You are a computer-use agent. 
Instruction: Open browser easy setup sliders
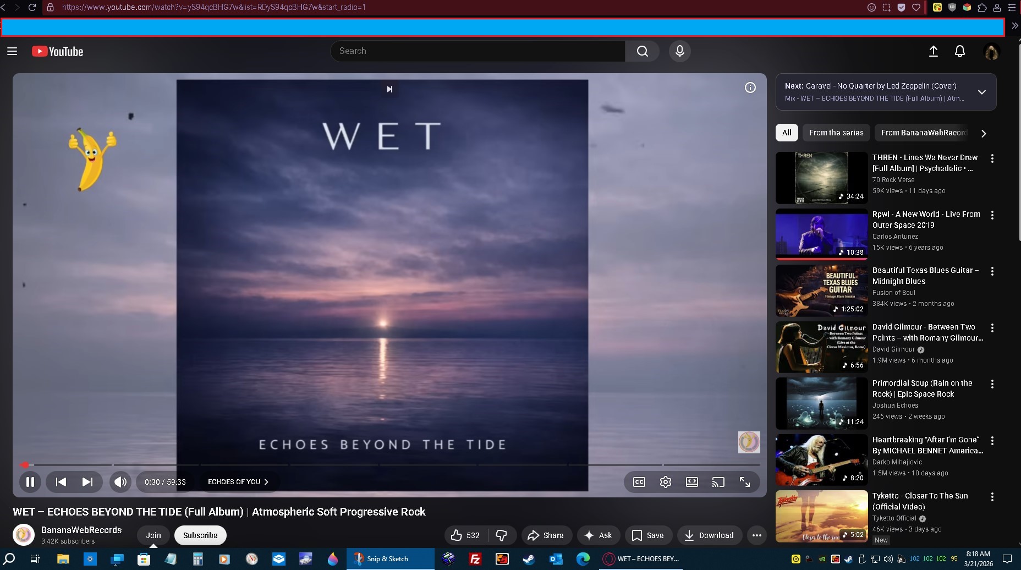[1012, 7]
